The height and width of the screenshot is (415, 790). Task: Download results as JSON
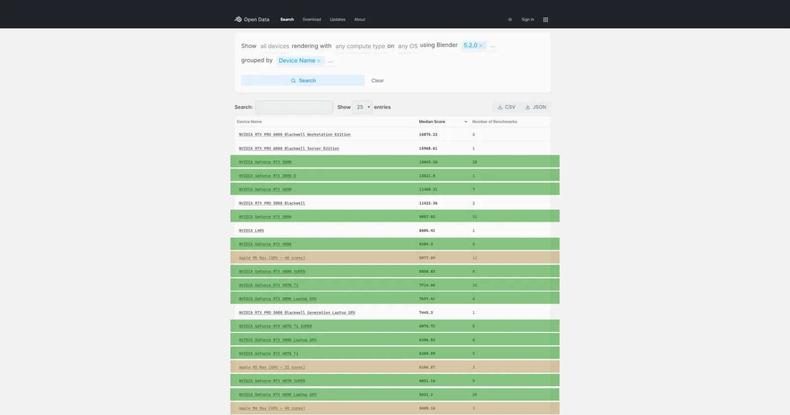tap(536, 107)
